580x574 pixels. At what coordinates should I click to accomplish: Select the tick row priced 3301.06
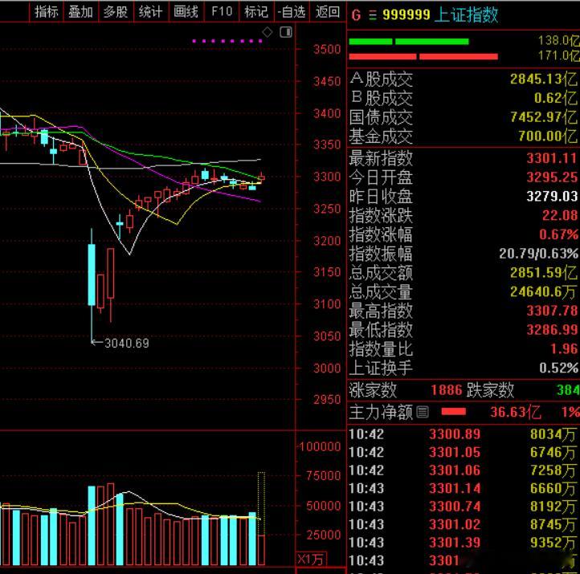coord(463,470)
